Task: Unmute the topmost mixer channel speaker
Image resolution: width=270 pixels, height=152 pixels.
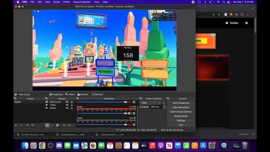Action: coord(130,102)
